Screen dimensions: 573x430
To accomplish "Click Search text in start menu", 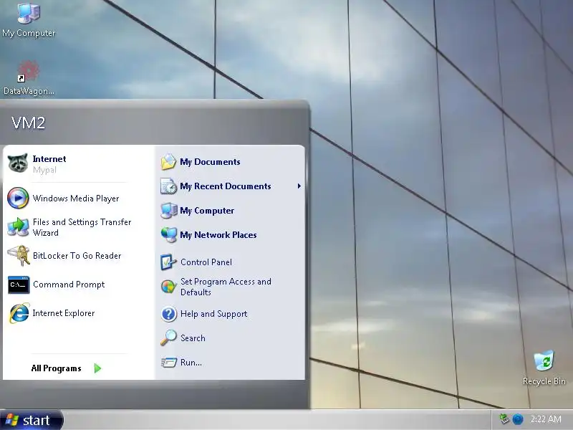I will 193,338.
